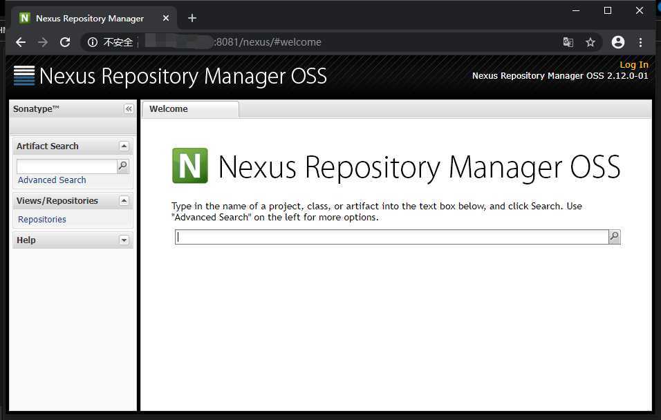Click the green Nexus N logo
This screenshot has height=420, width=661.
tap(189, 166)
